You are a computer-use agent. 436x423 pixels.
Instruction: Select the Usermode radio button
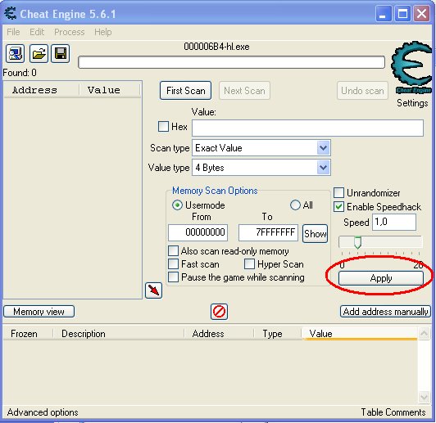(x=177, y=205)
